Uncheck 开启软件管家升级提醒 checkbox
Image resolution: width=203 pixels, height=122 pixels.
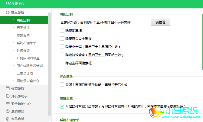tap(62, 106)
